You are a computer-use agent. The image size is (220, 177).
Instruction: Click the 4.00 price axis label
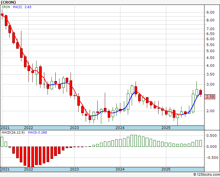coord(210,65)
